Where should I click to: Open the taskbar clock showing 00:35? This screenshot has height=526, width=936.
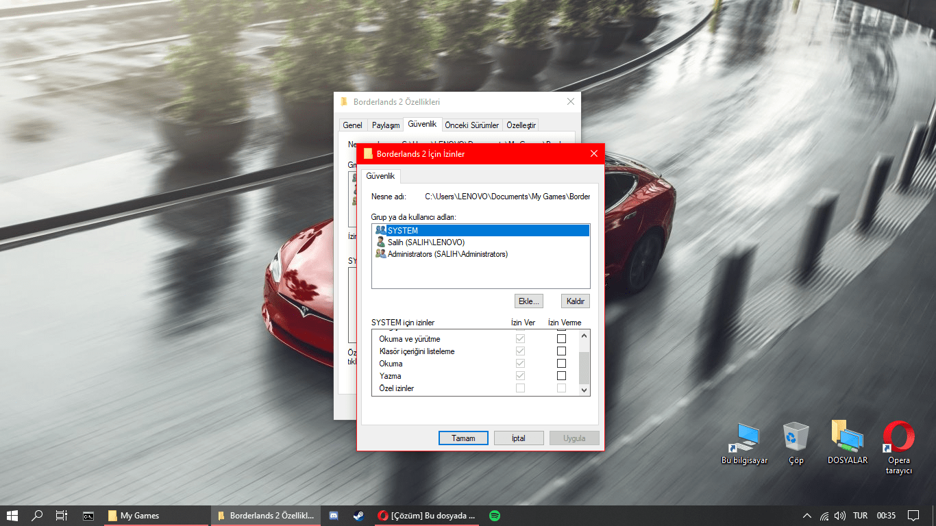pos(886,516)
